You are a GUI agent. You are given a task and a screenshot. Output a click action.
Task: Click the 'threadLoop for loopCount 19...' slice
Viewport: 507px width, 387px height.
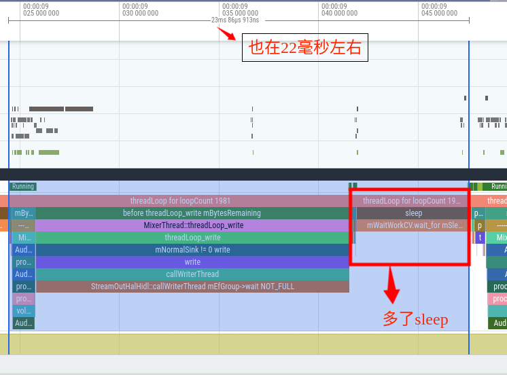[x=410, y=201]
